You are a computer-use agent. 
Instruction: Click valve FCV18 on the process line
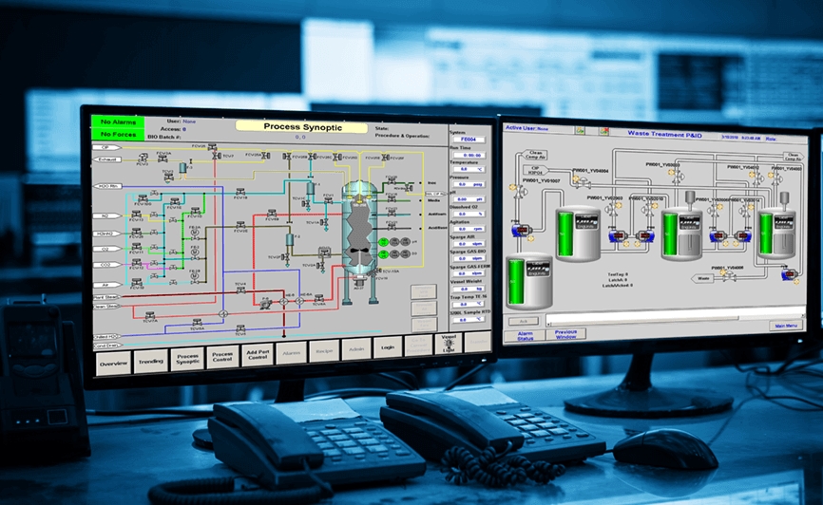pos(240,195)
